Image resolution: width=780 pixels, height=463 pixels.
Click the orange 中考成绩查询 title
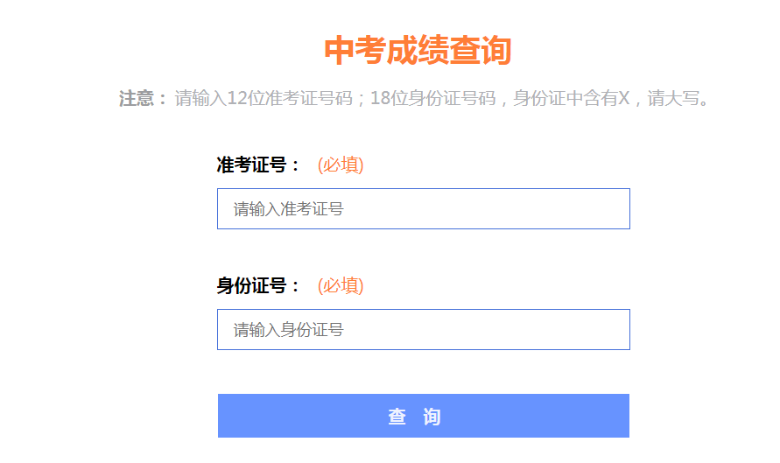point(418,51)
